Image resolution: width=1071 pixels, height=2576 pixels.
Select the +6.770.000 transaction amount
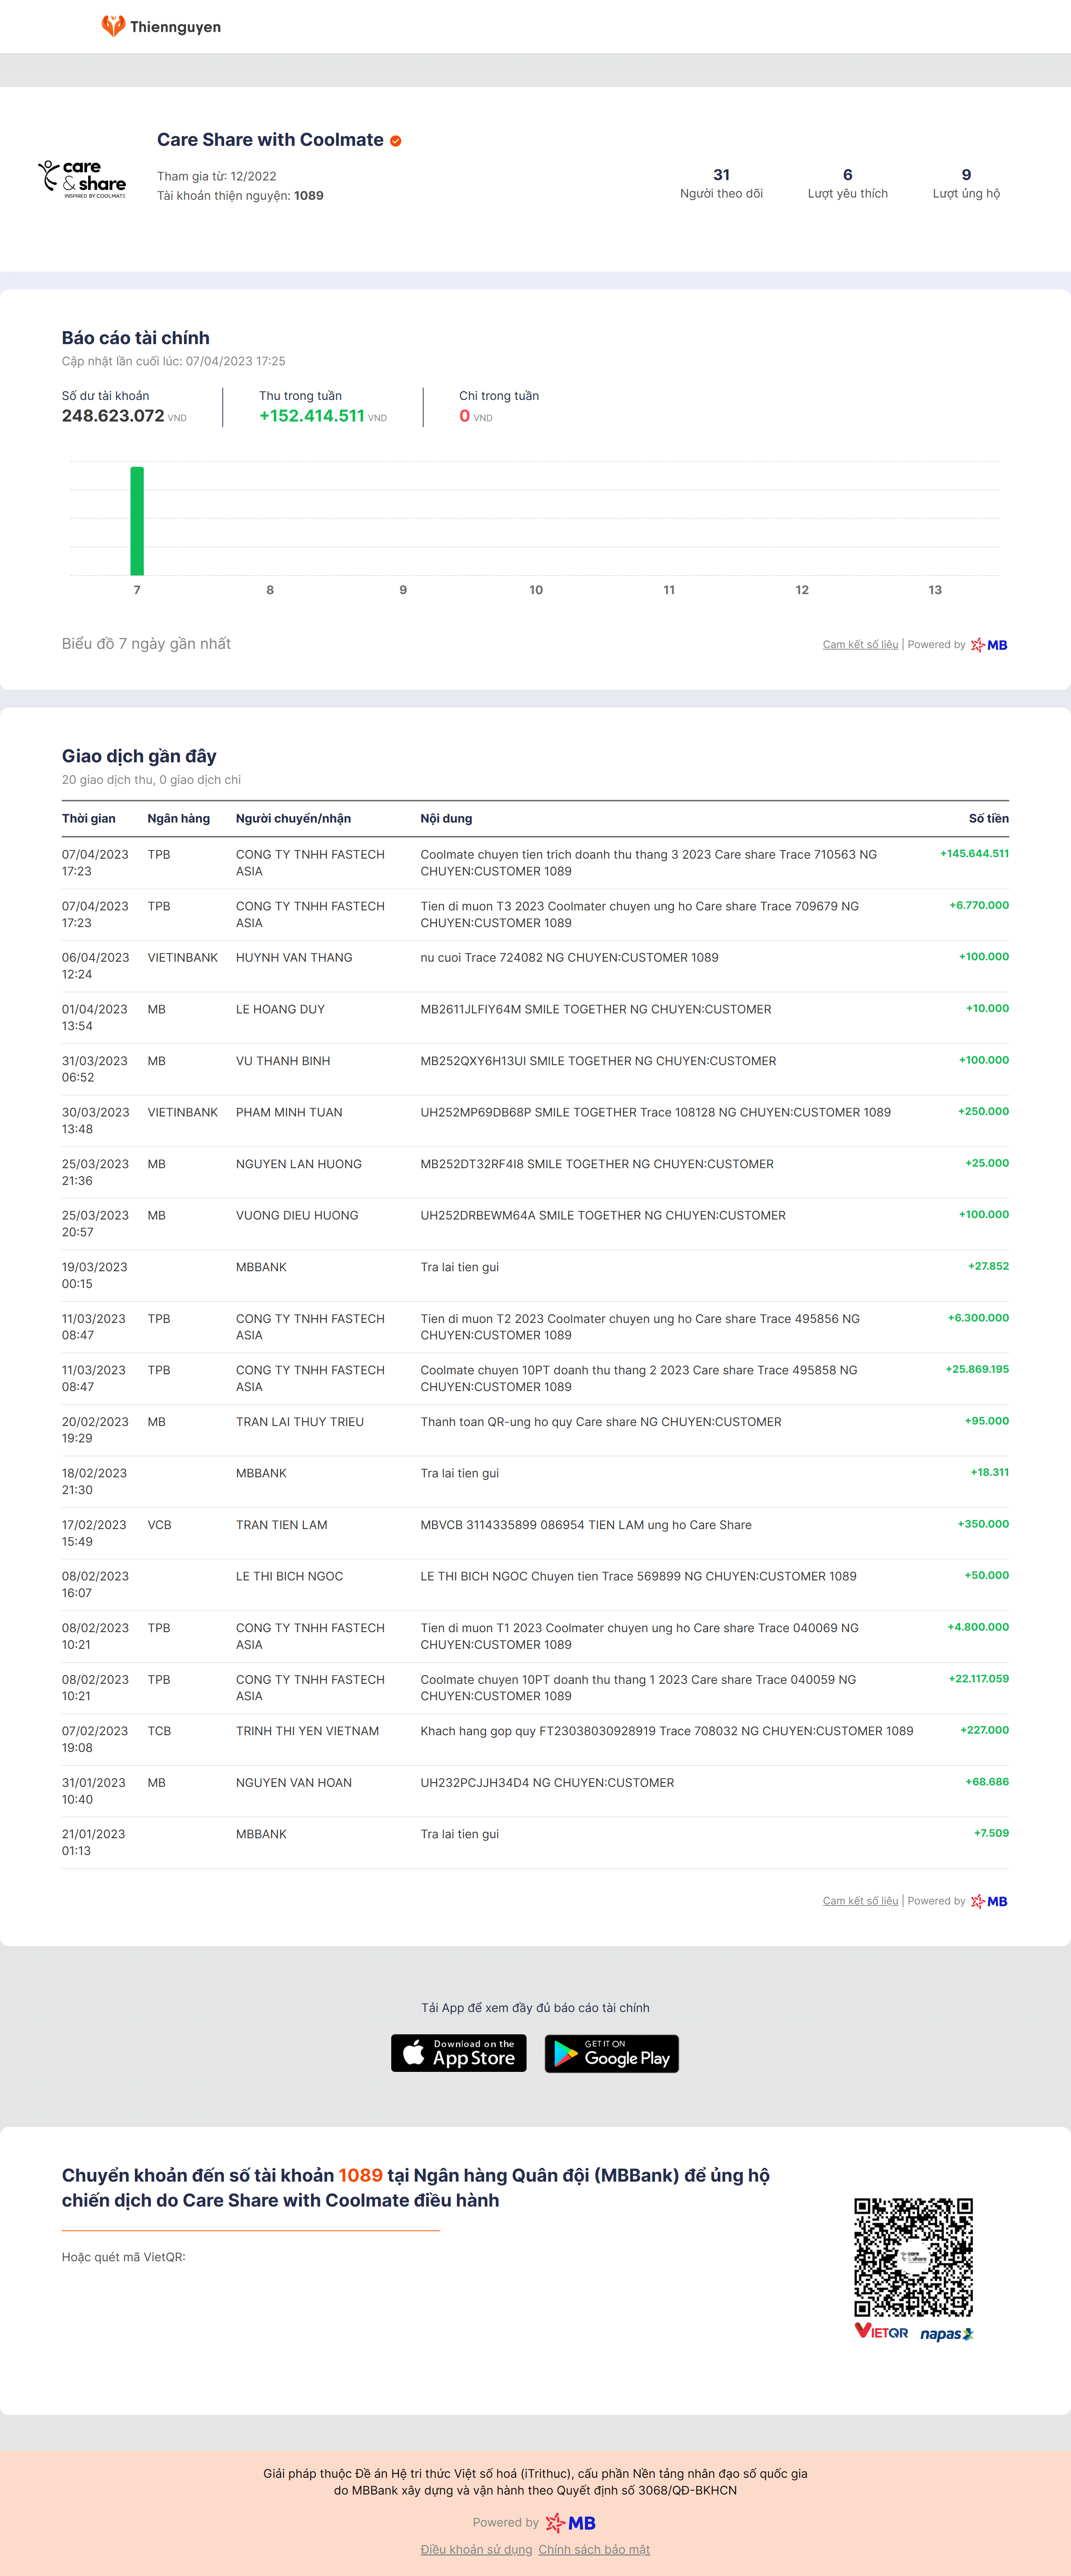(x=979, y=905)
